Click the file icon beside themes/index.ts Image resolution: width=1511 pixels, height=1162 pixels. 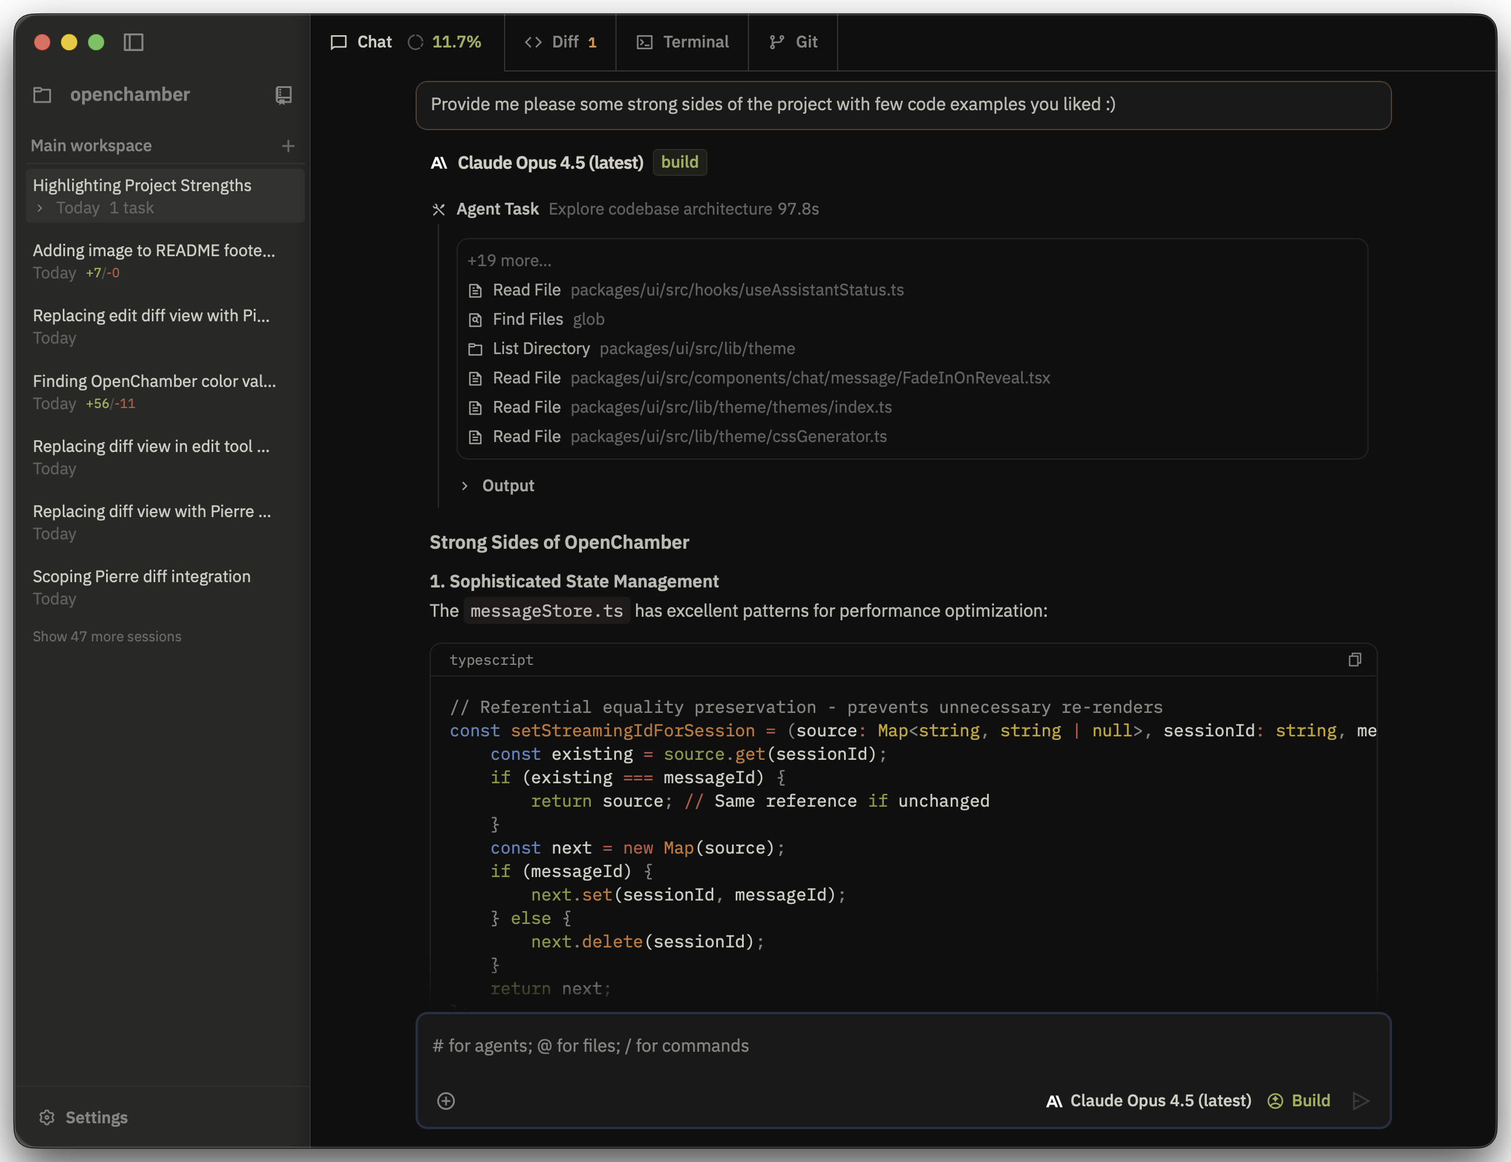coord(475,407)
